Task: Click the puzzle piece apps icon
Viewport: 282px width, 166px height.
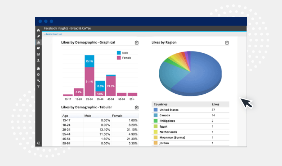Action: 38,69
